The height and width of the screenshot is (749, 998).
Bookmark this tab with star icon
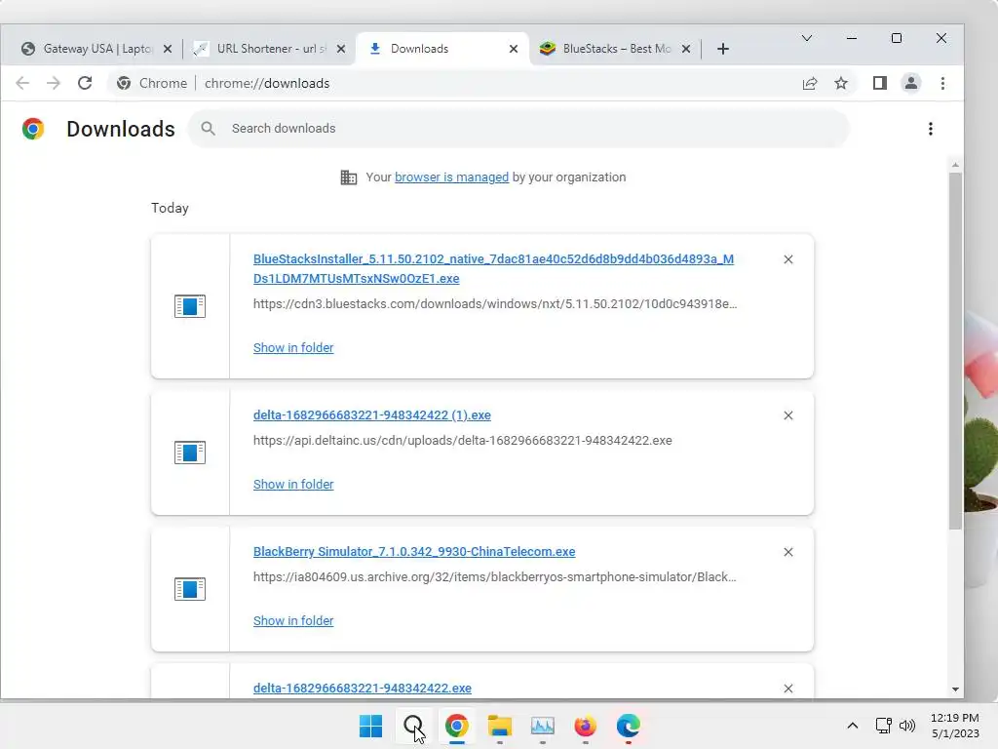coord(841,83)
